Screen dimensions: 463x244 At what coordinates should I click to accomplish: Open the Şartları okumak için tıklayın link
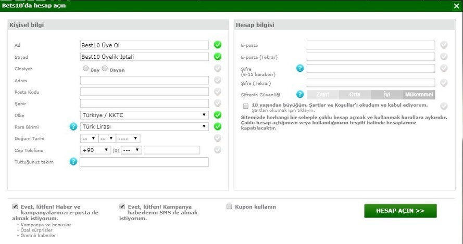283,111
